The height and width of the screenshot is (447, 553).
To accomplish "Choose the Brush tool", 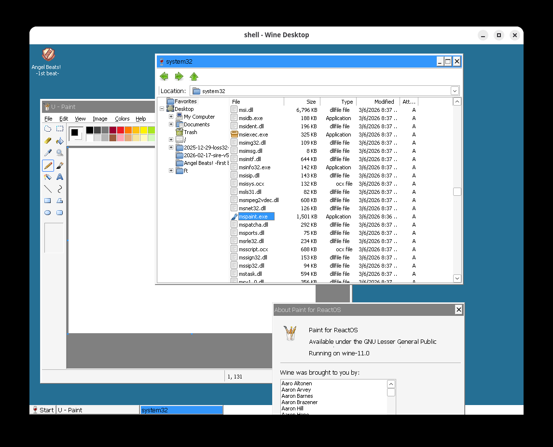I will click(60, 165).
